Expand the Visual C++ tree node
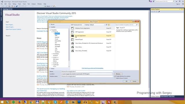Screen dimensions: 185x104 coord(52,57)
